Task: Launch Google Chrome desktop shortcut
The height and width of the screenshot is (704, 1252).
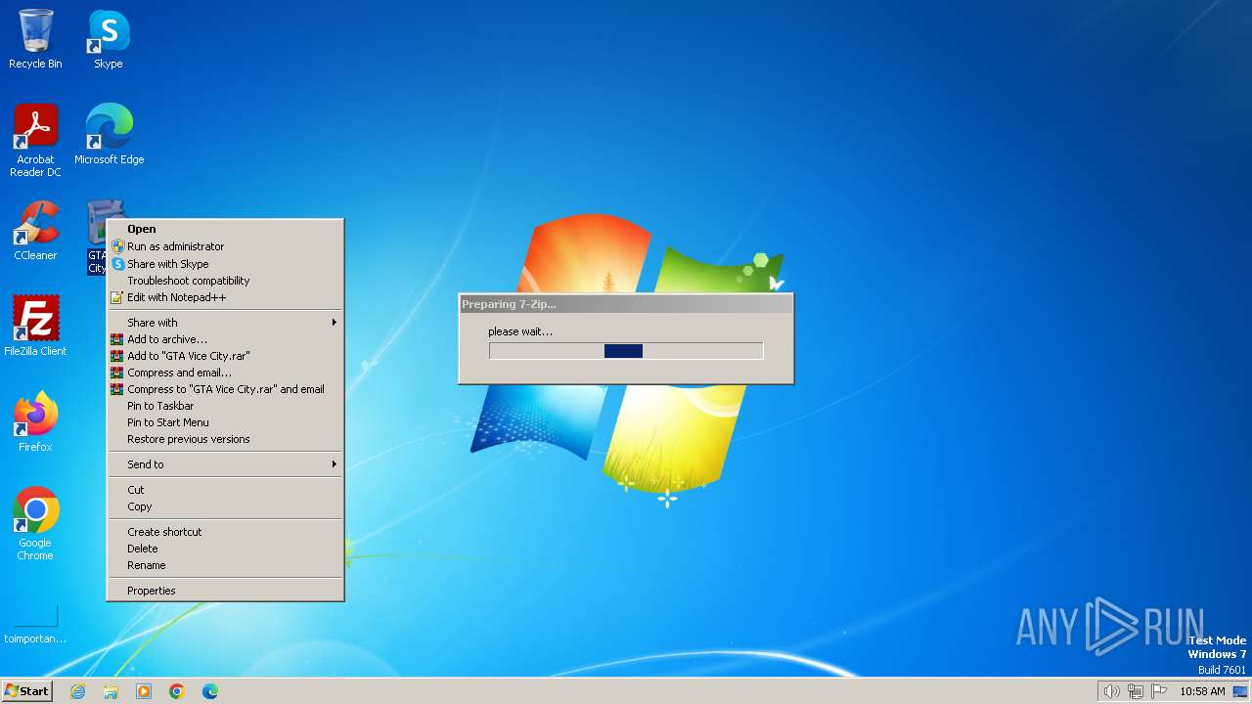Action: pyautogui.click(x=35, y=524)
